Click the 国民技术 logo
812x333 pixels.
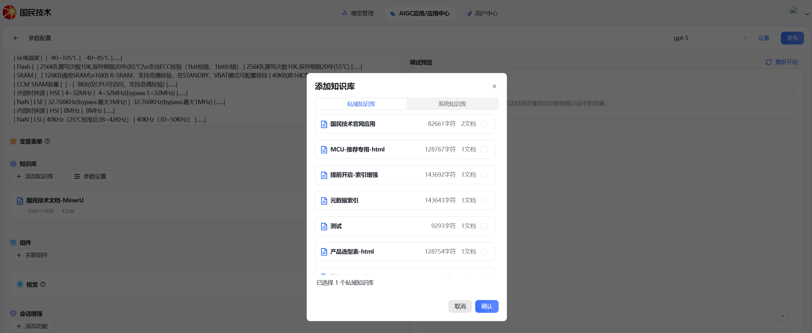(x=27, y=12)
